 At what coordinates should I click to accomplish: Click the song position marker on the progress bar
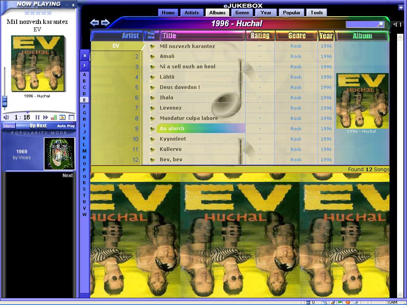click(27, 112)
